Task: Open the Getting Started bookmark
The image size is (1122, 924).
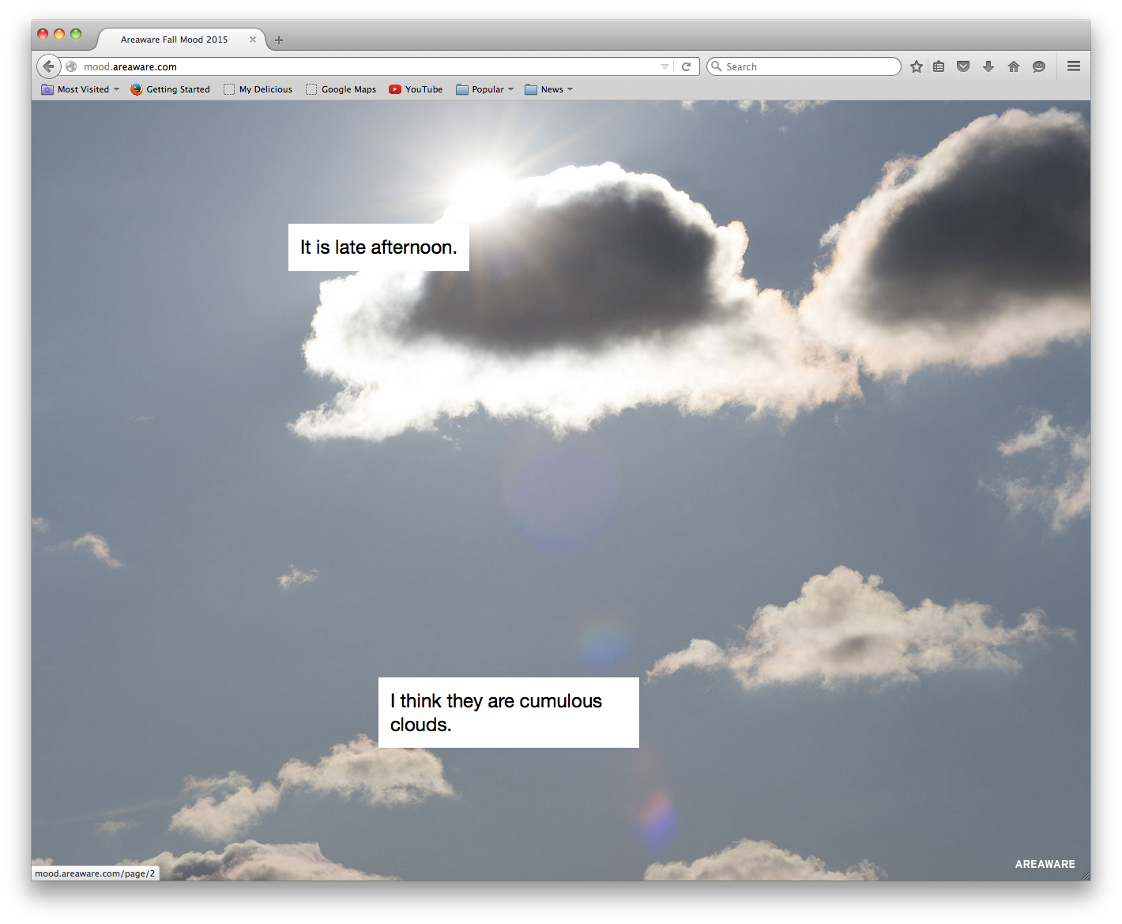Action: (x=171, y=89)
